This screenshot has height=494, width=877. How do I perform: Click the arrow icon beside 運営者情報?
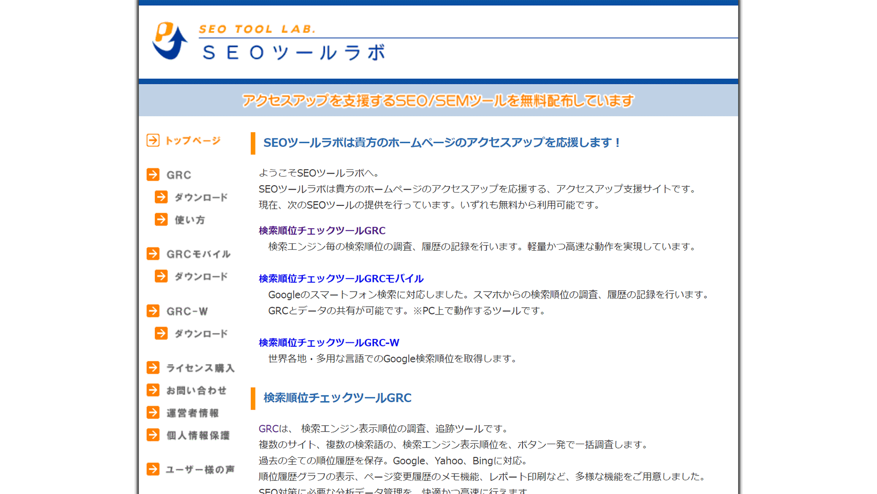coord(153,413)
